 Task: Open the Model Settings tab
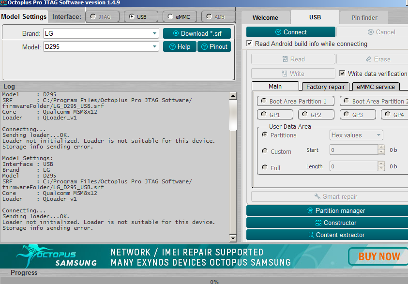pyautogui.click(x=24, y=16)
